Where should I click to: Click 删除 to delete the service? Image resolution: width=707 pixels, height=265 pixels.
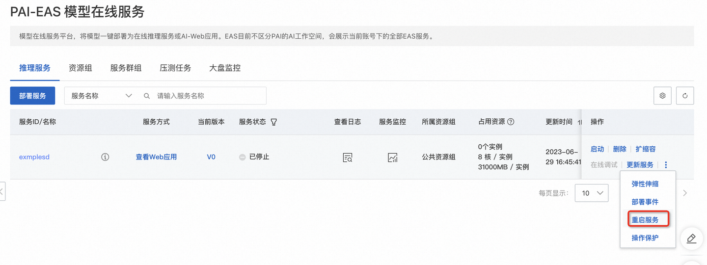click(x=620, y=149)
